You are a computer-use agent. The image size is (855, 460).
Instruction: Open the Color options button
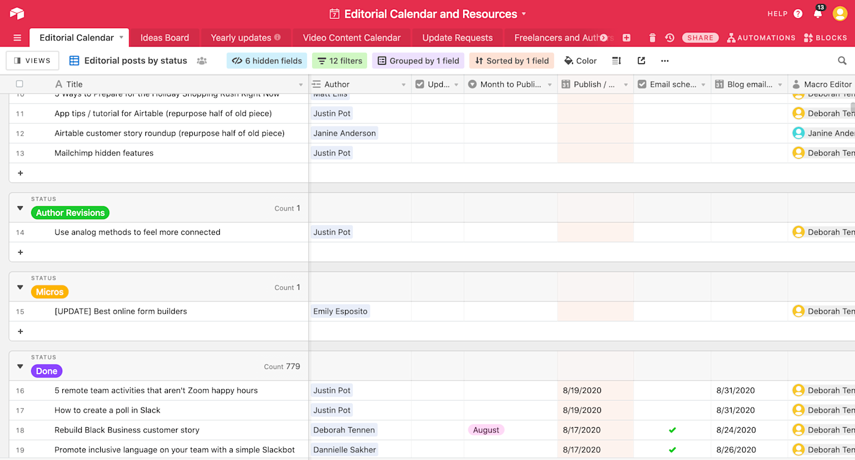[x=580, y=60]
